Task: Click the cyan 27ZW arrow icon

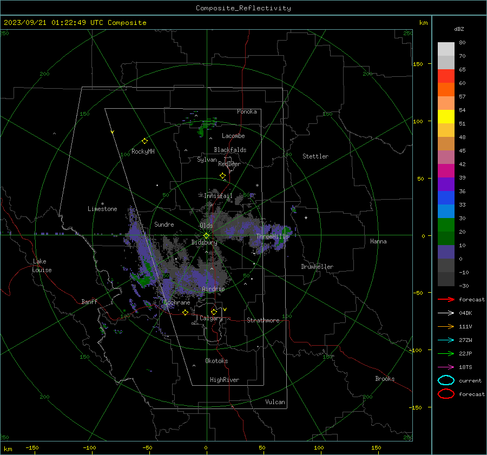Action: (446, 340)
